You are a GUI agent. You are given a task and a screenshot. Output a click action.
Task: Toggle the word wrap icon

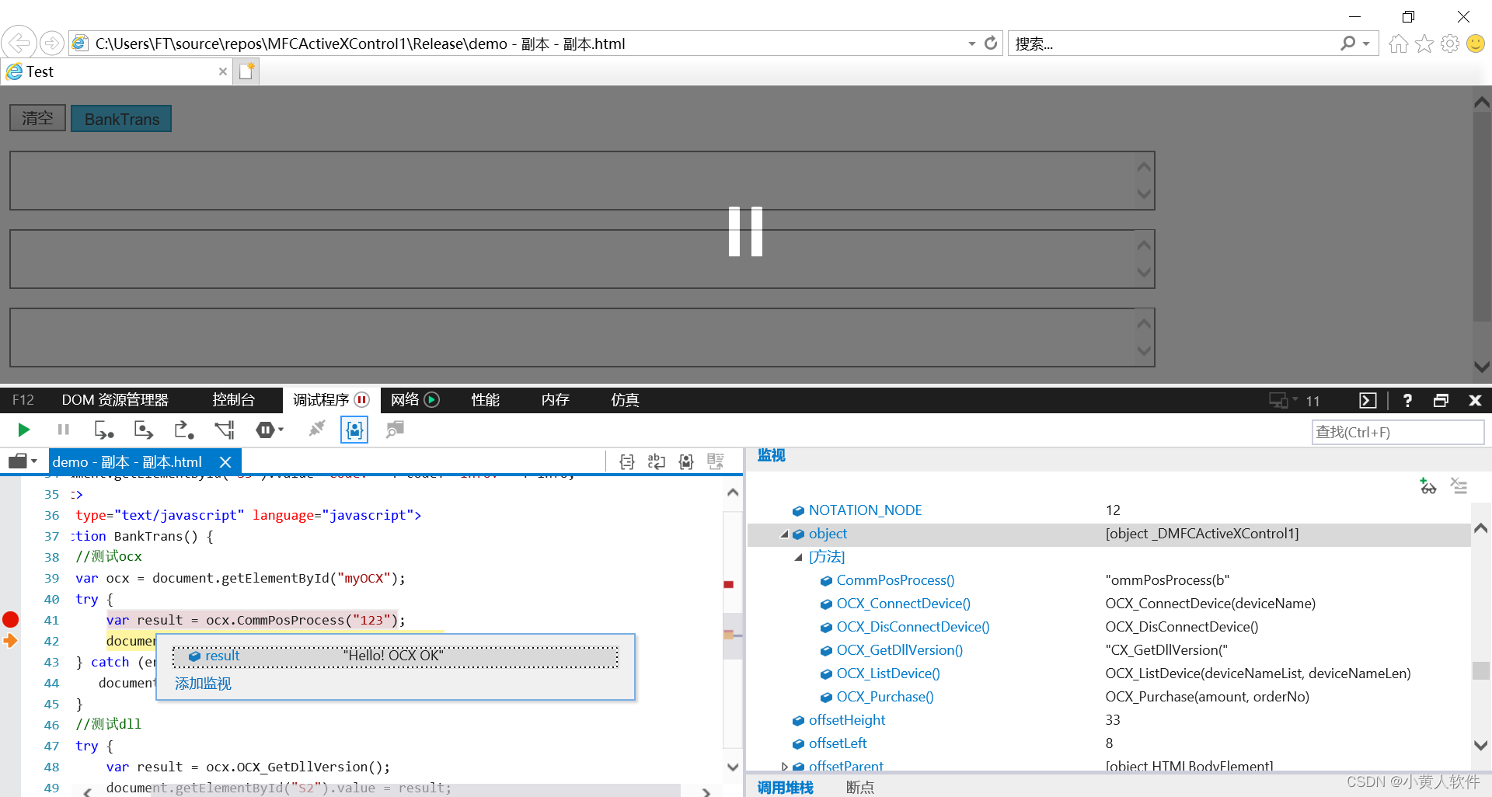657,462
